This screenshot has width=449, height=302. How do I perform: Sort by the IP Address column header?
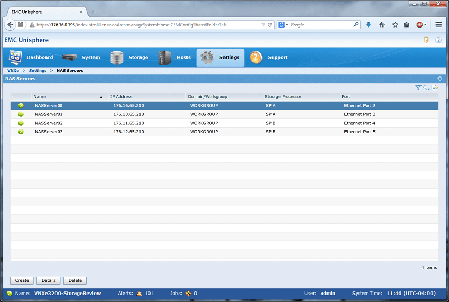tap(147, 97)
